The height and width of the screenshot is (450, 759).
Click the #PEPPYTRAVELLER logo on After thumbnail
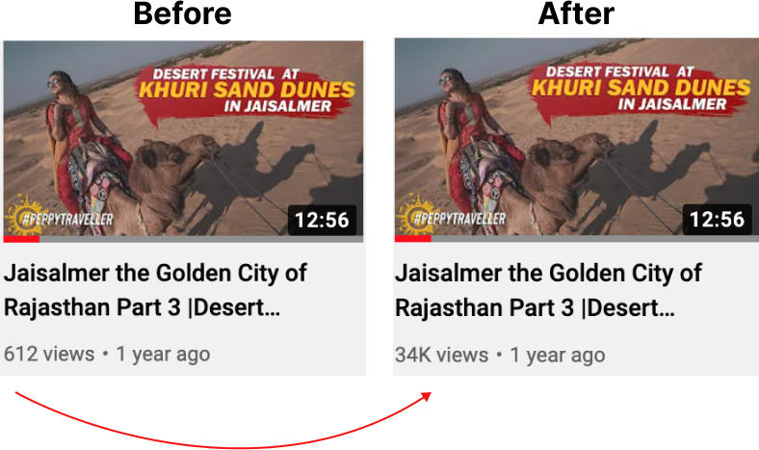coord(451,216)
